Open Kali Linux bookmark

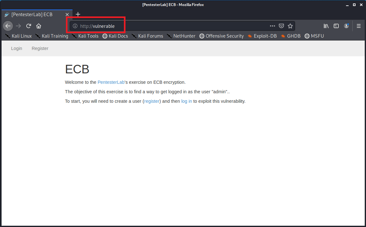pyautogui.click(x=18, y=36)
